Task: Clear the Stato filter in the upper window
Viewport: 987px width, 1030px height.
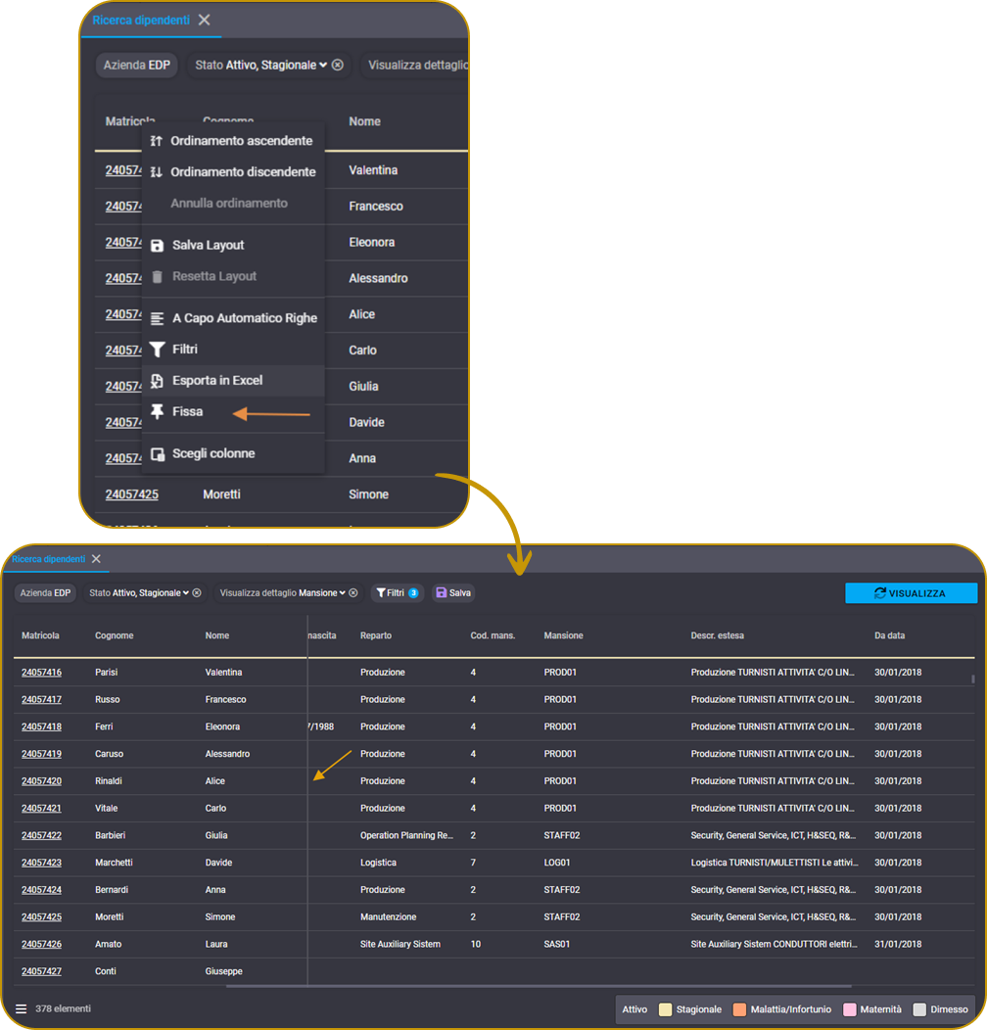Action: pos(338,65)
